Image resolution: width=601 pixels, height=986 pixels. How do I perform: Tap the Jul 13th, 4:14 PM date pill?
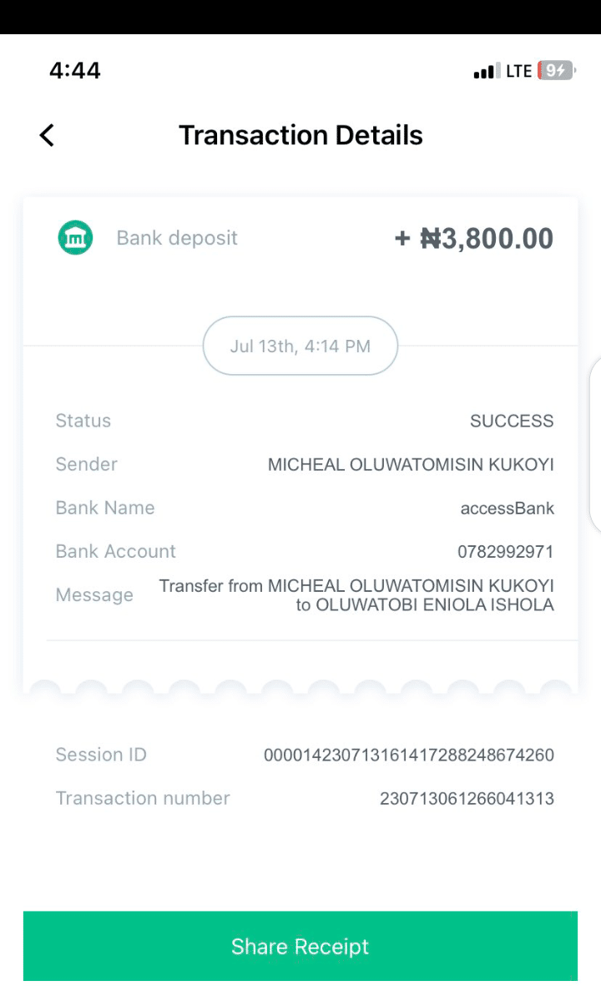[300, 346]
